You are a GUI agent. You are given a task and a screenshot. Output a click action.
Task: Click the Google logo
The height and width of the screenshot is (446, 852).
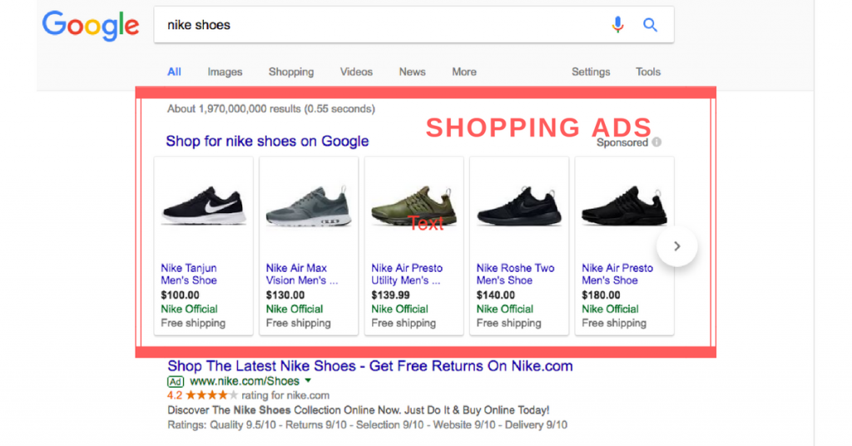[91, 25]
